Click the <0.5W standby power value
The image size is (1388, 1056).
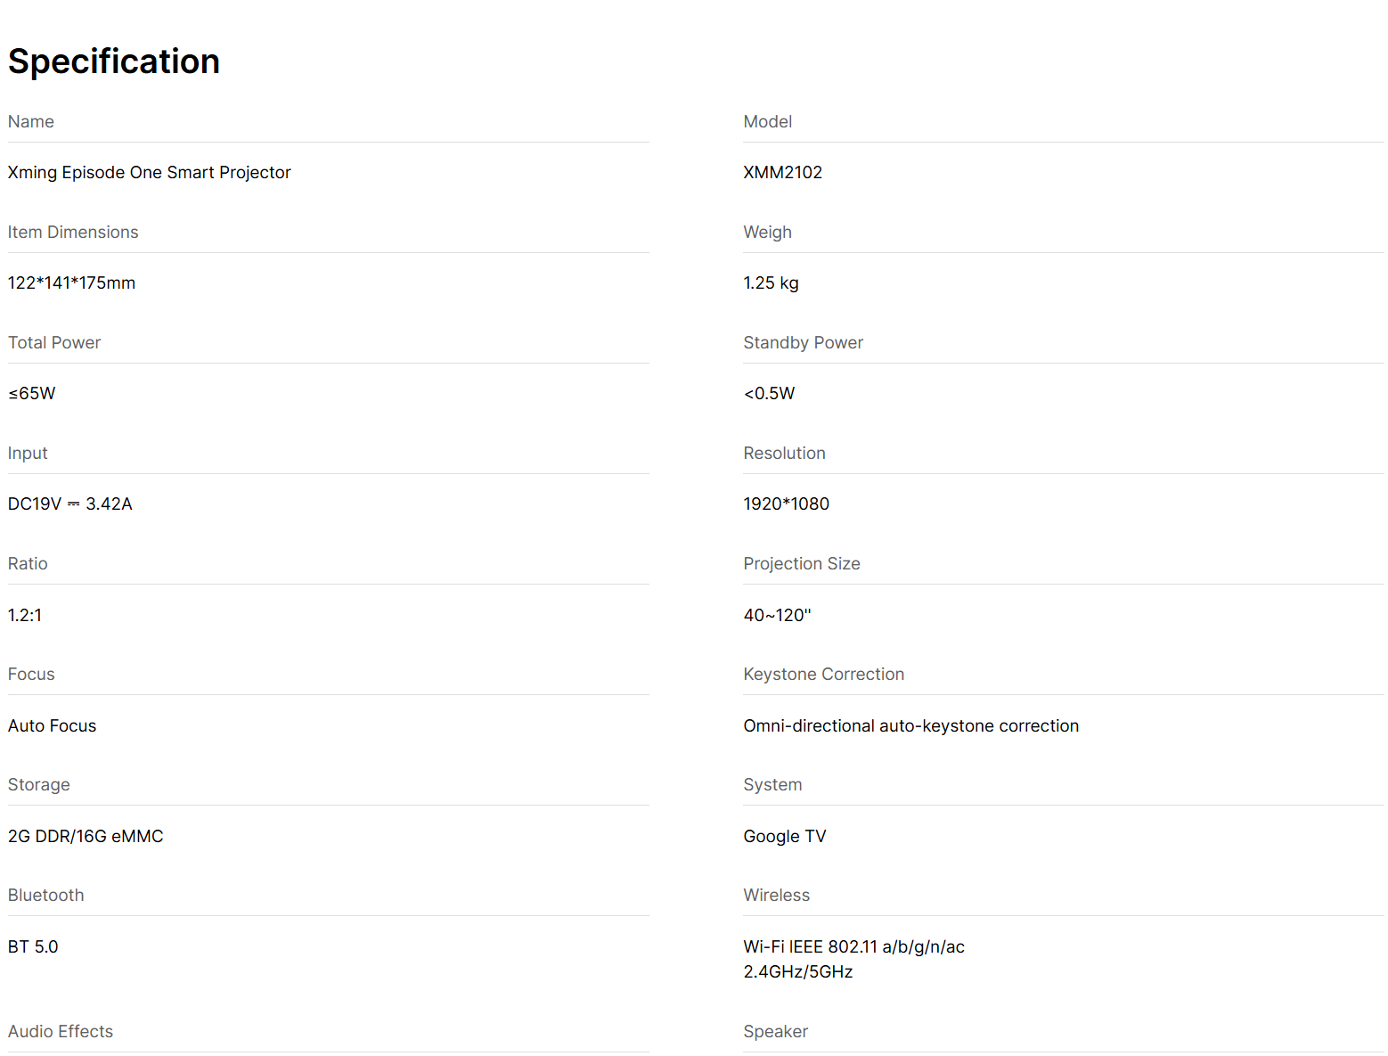pos(770,393)
